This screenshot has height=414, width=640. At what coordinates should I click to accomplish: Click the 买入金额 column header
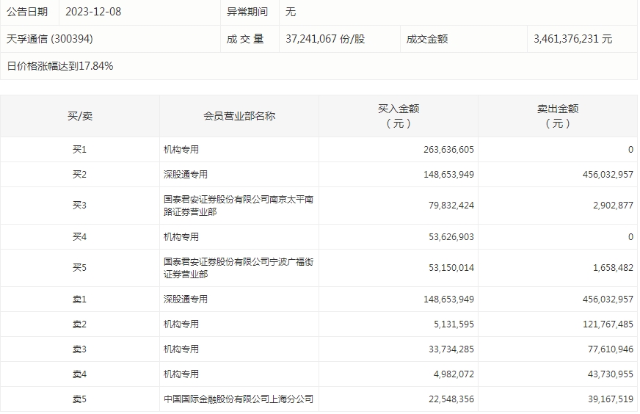pos(399,116)
